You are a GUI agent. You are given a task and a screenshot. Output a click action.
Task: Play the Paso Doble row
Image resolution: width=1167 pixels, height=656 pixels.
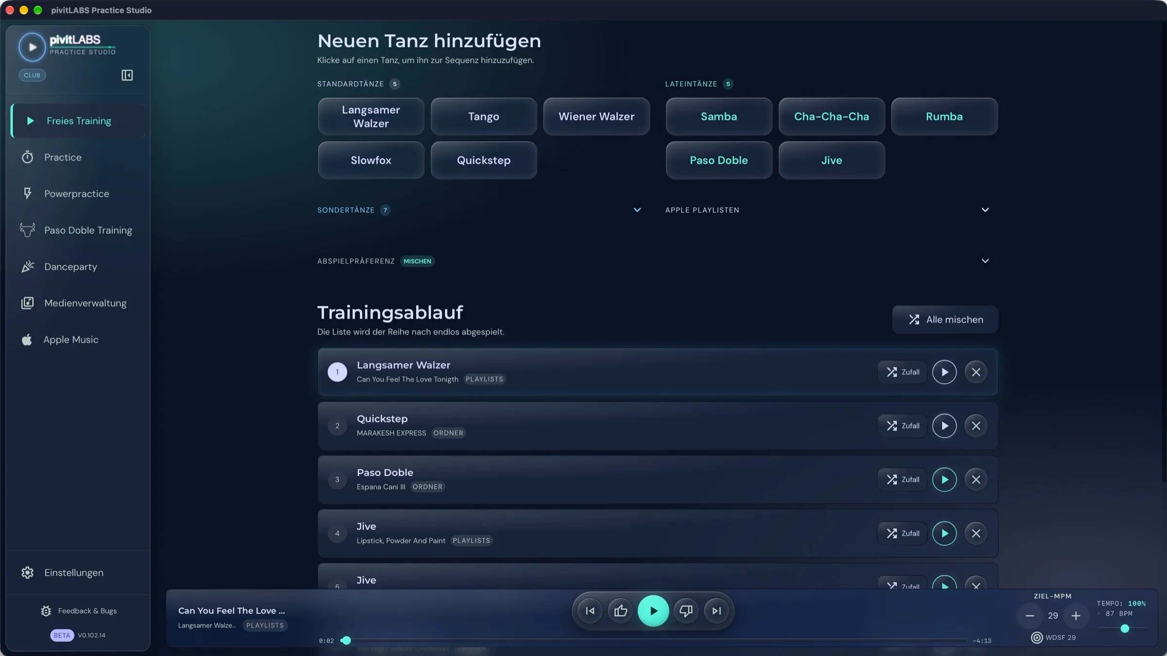coord(944,480)
